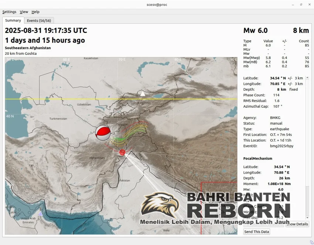Maximize the scesv@proc window

point(301,4)
